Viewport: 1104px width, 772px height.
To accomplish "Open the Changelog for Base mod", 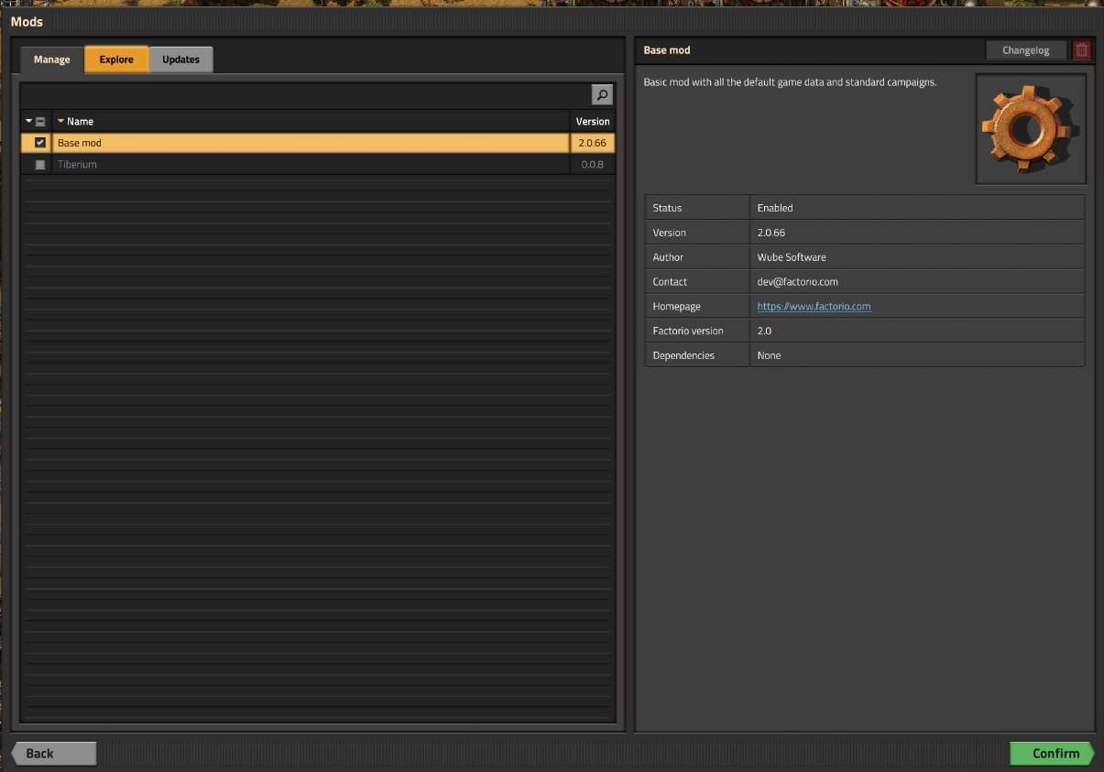I will (1026, 50).
